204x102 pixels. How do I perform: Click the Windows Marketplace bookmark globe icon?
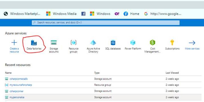[x=6, y=14]
